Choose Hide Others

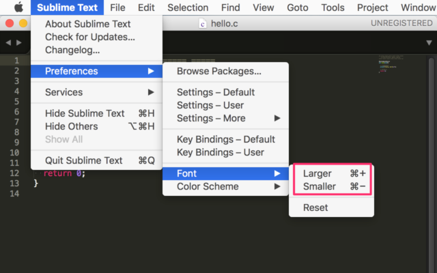[96, 126]
